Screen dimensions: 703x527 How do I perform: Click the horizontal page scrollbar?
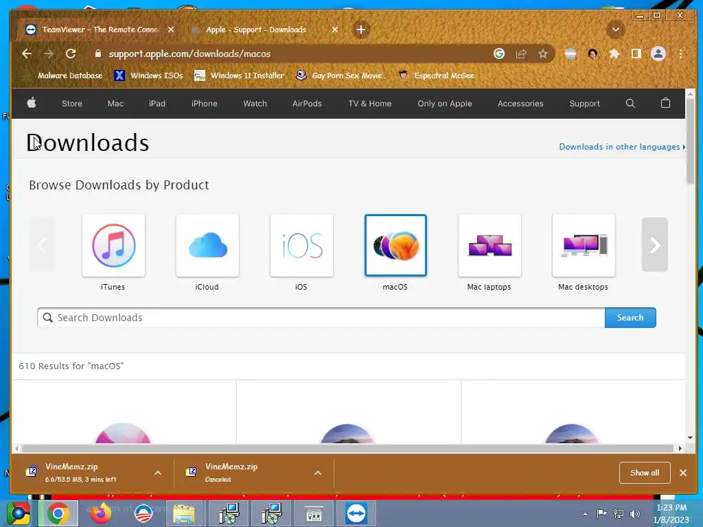click(347, 448)
